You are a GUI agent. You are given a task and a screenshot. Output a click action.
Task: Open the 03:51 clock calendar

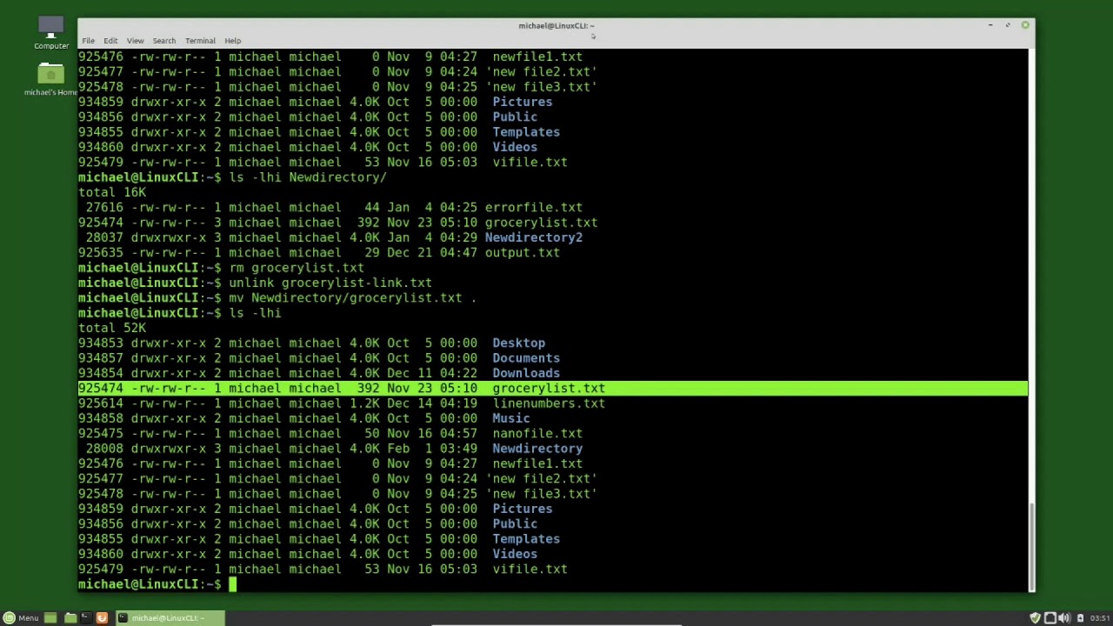tap(1099, 618)
